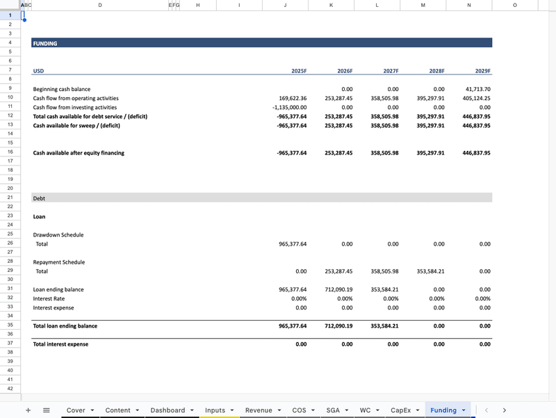Open the Cover tab dropdown arrow
Screen dimensions: 556x418
92,410
